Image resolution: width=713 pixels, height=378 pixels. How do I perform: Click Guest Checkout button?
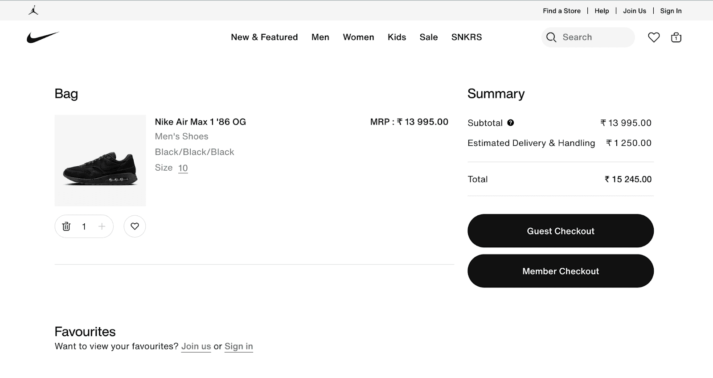[561, 231]
